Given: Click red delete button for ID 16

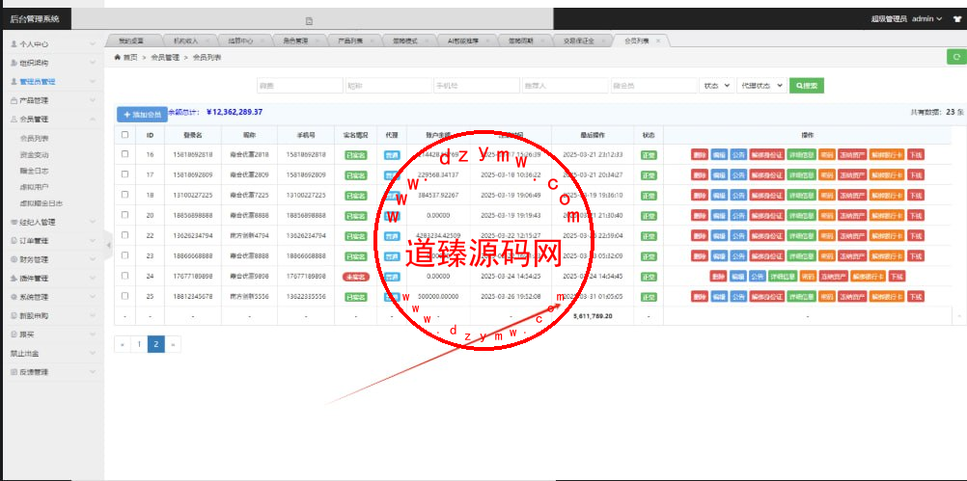Looking at the screenshot, I should 700,155.
